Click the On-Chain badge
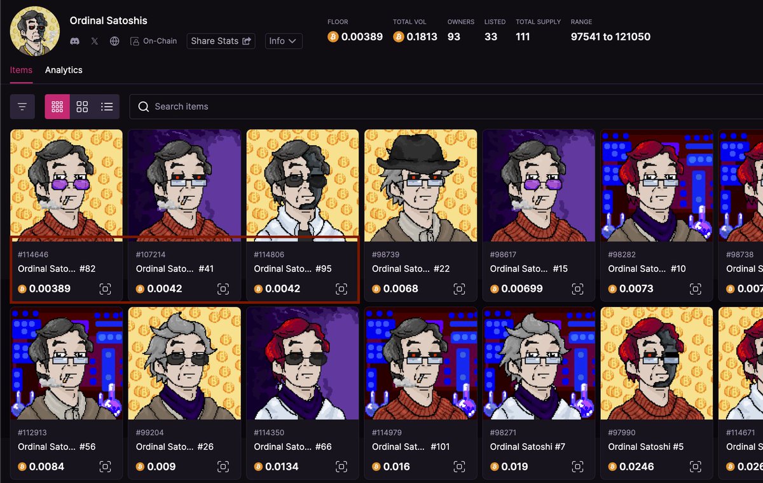Screen dimensions: 763x483 [153, 41]
